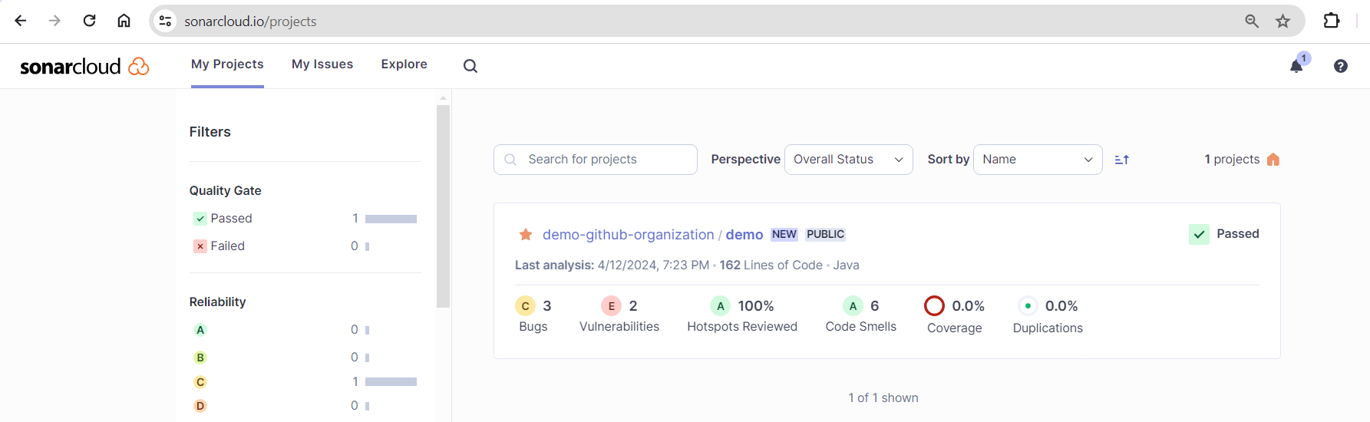This screenshot has height=422, width=1370.
Task: Open the Explore tab
Action: tap(404, 64)
